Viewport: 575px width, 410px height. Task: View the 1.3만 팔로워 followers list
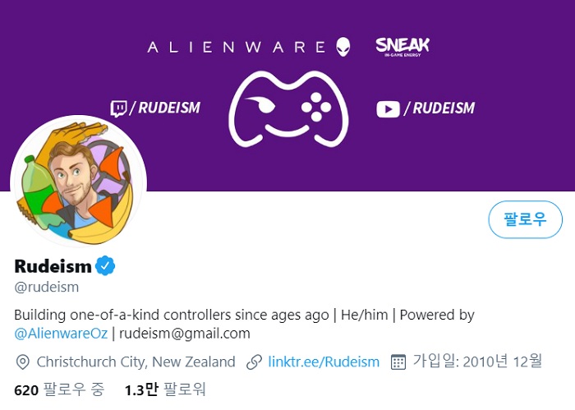pos(165,389)
